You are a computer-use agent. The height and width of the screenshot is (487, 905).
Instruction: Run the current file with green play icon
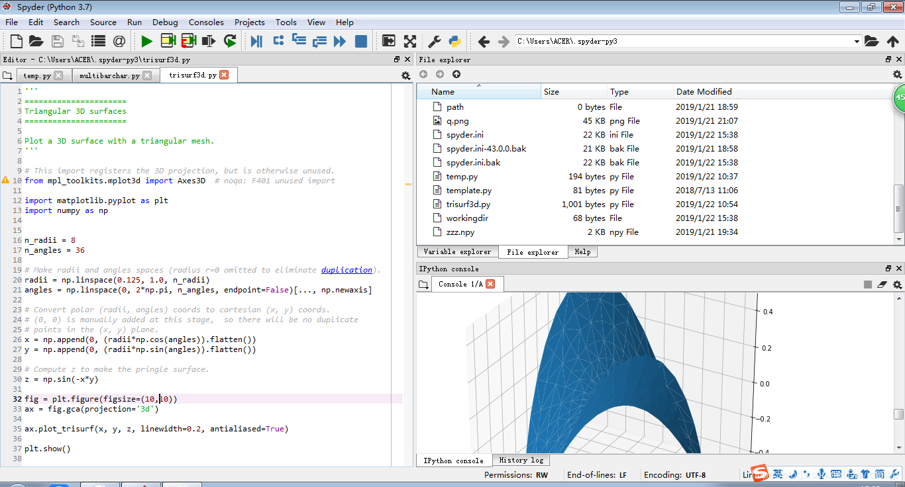(x=146, y=42)
